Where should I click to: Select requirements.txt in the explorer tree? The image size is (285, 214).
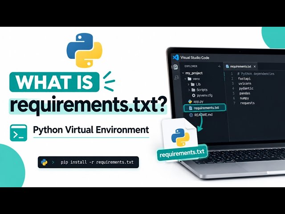[205, 108]
